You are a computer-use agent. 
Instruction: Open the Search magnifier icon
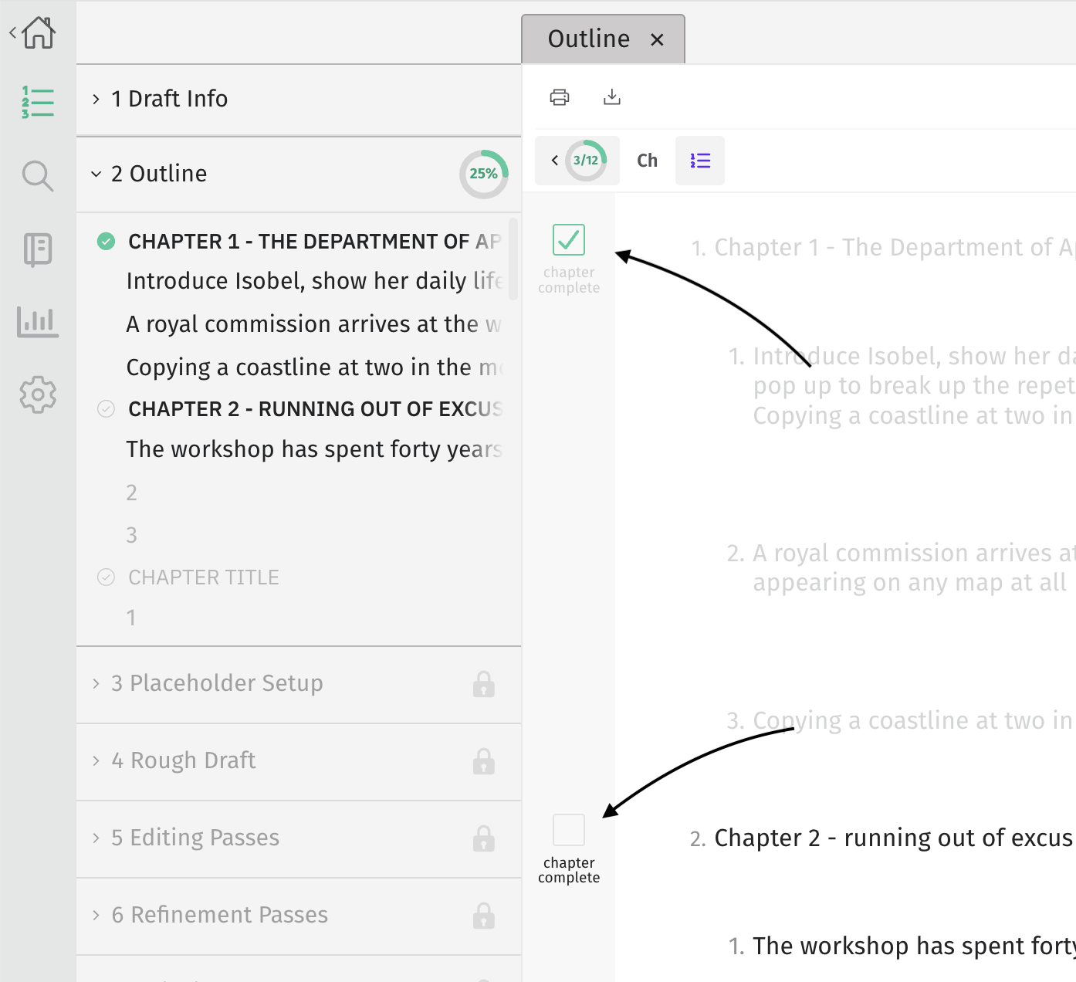coord(38,176)
